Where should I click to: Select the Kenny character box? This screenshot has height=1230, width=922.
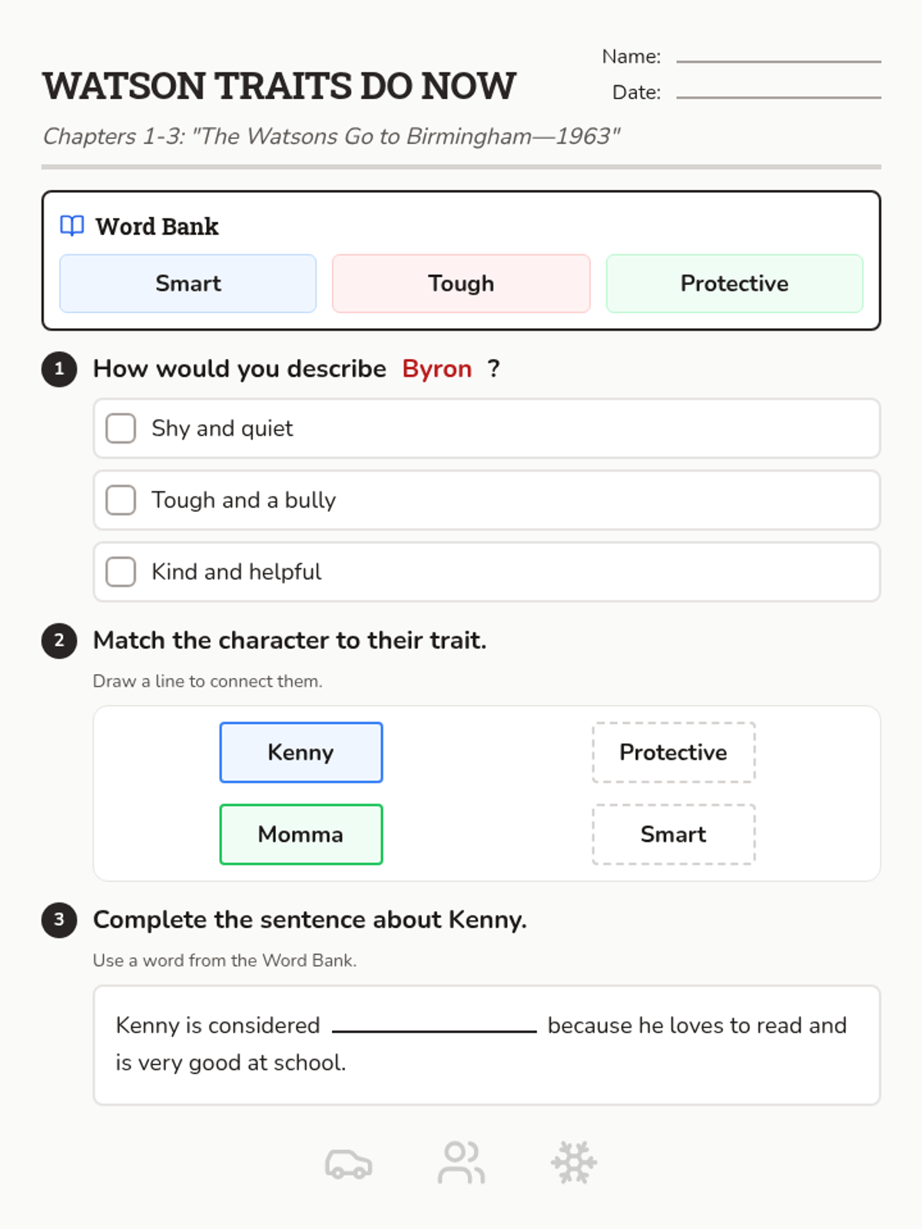pos(301,753)
